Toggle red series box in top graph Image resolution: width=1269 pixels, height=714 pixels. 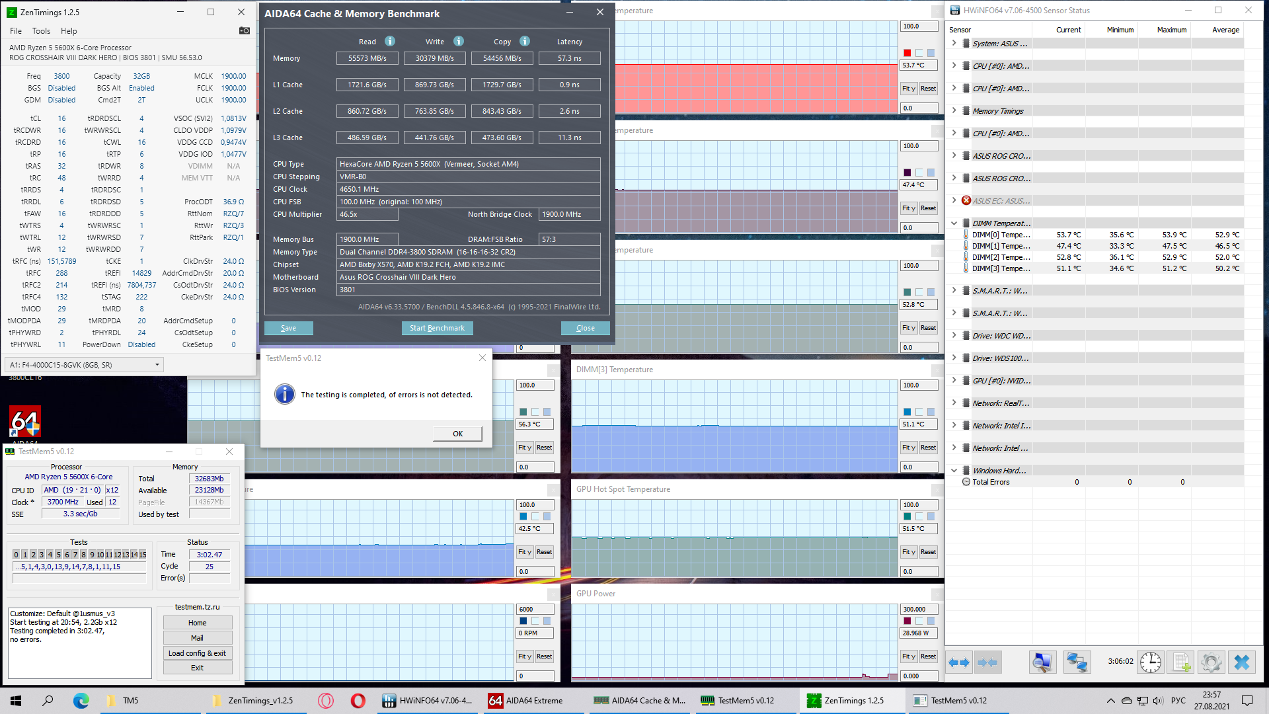(x=907, y=53)
